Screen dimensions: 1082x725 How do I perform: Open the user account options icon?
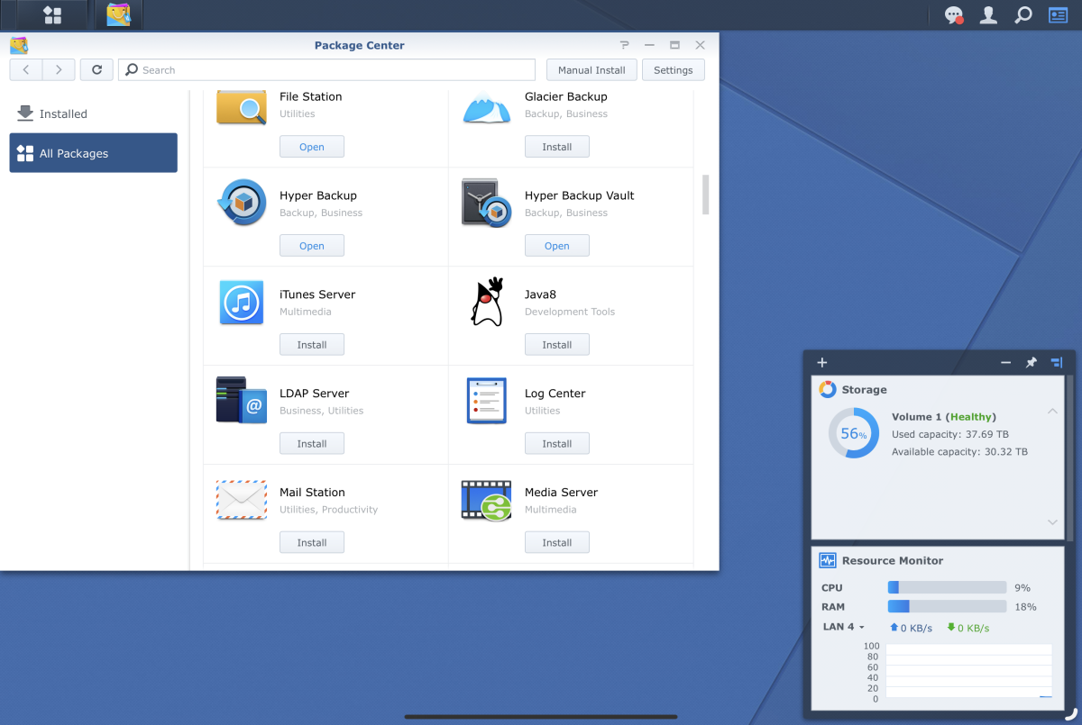pos(989,15)
